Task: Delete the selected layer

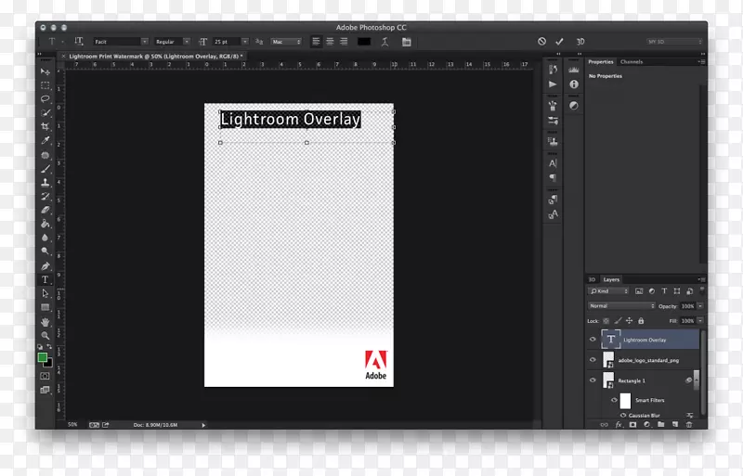Action: [x=689, y=424]
